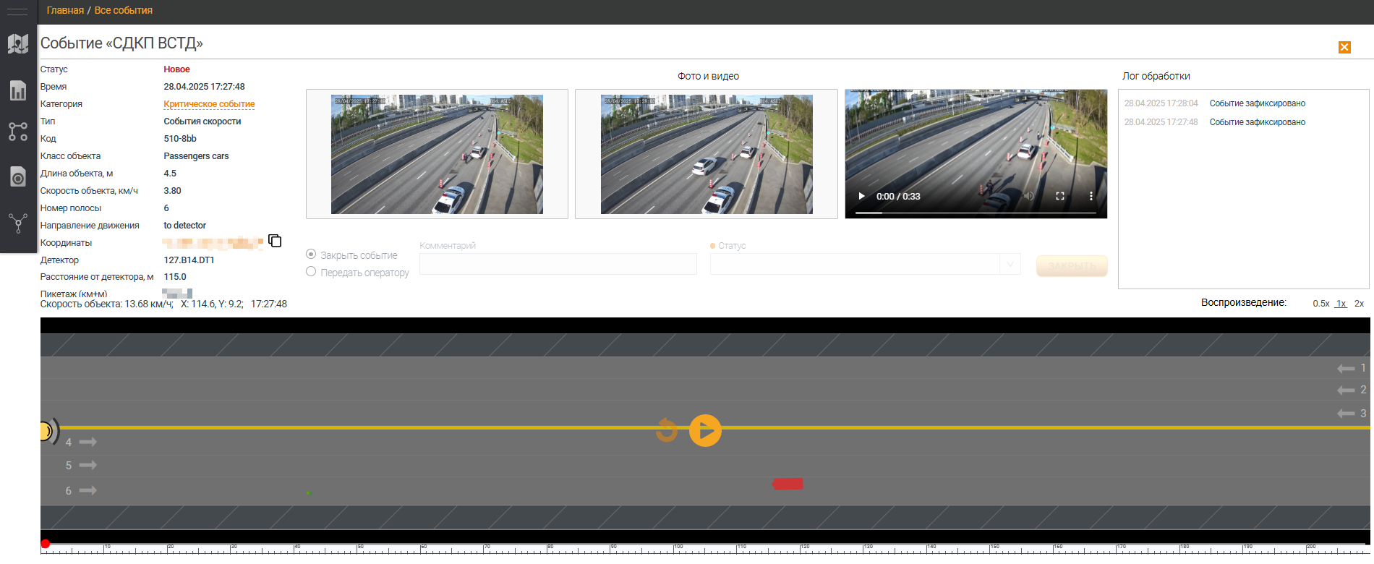Click the lane 5 direction arrow
1374x564 pixels.
88,465
